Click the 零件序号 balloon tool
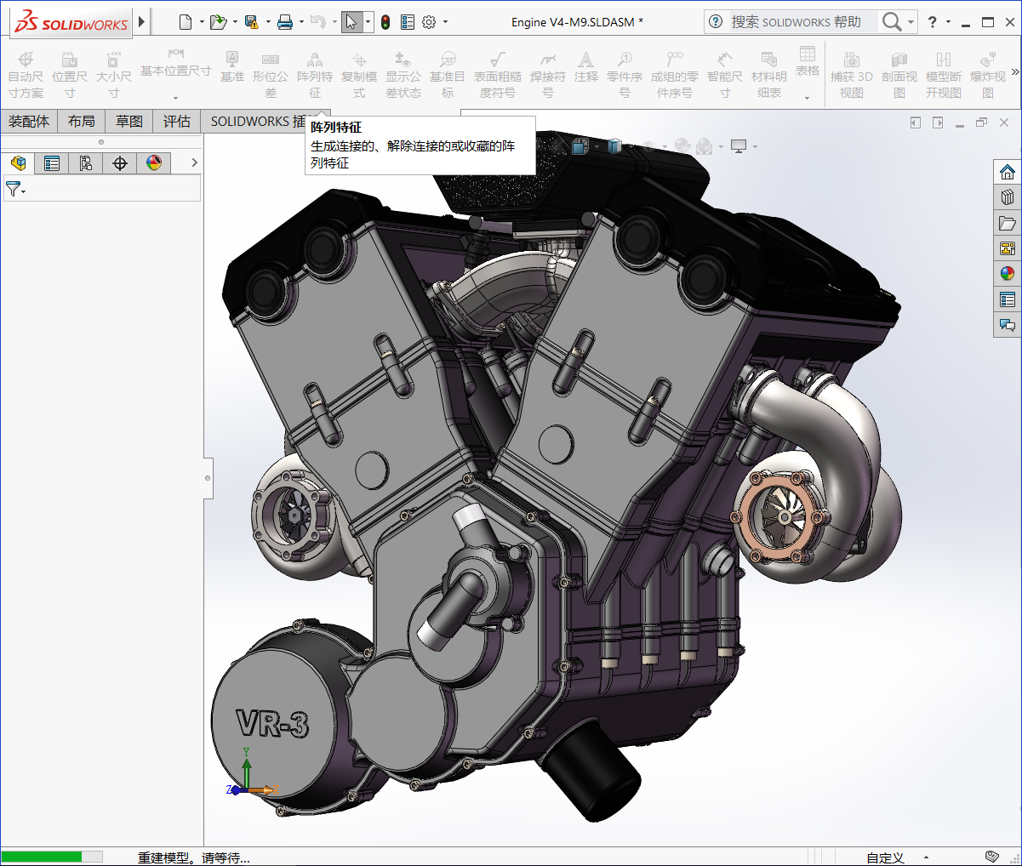Image resolution: width=1022 pixels, height=866 pixels. pyautogui.click(x=625, y=74)
